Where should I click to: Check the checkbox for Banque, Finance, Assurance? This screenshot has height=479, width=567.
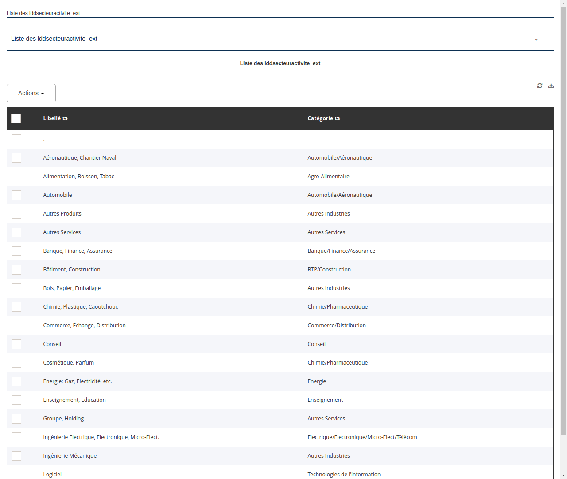[x=16, y=251]
